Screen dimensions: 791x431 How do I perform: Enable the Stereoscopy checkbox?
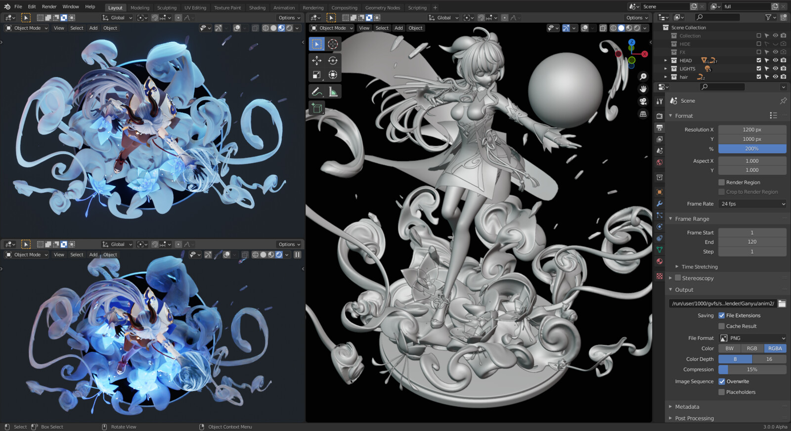[x=678, y=278]
